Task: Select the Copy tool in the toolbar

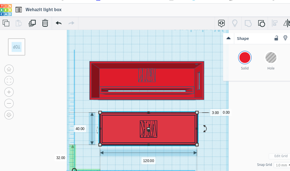Action: 6,23
